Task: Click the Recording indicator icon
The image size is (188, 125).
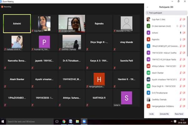Action: [2, 6]
